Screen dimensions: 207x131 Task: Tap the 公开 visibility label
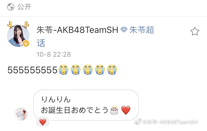(24, 7)
